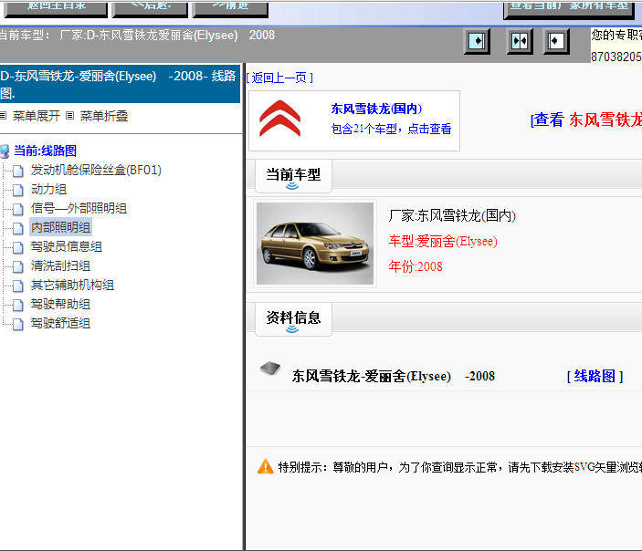The image size is (642, 551).
Task: Click the collapse-both panels arrow icon
Action: click(x=520, y=41)
